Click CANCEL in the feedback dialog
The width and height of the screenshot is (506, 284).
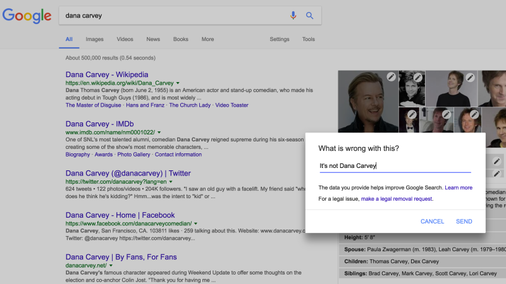432,222
